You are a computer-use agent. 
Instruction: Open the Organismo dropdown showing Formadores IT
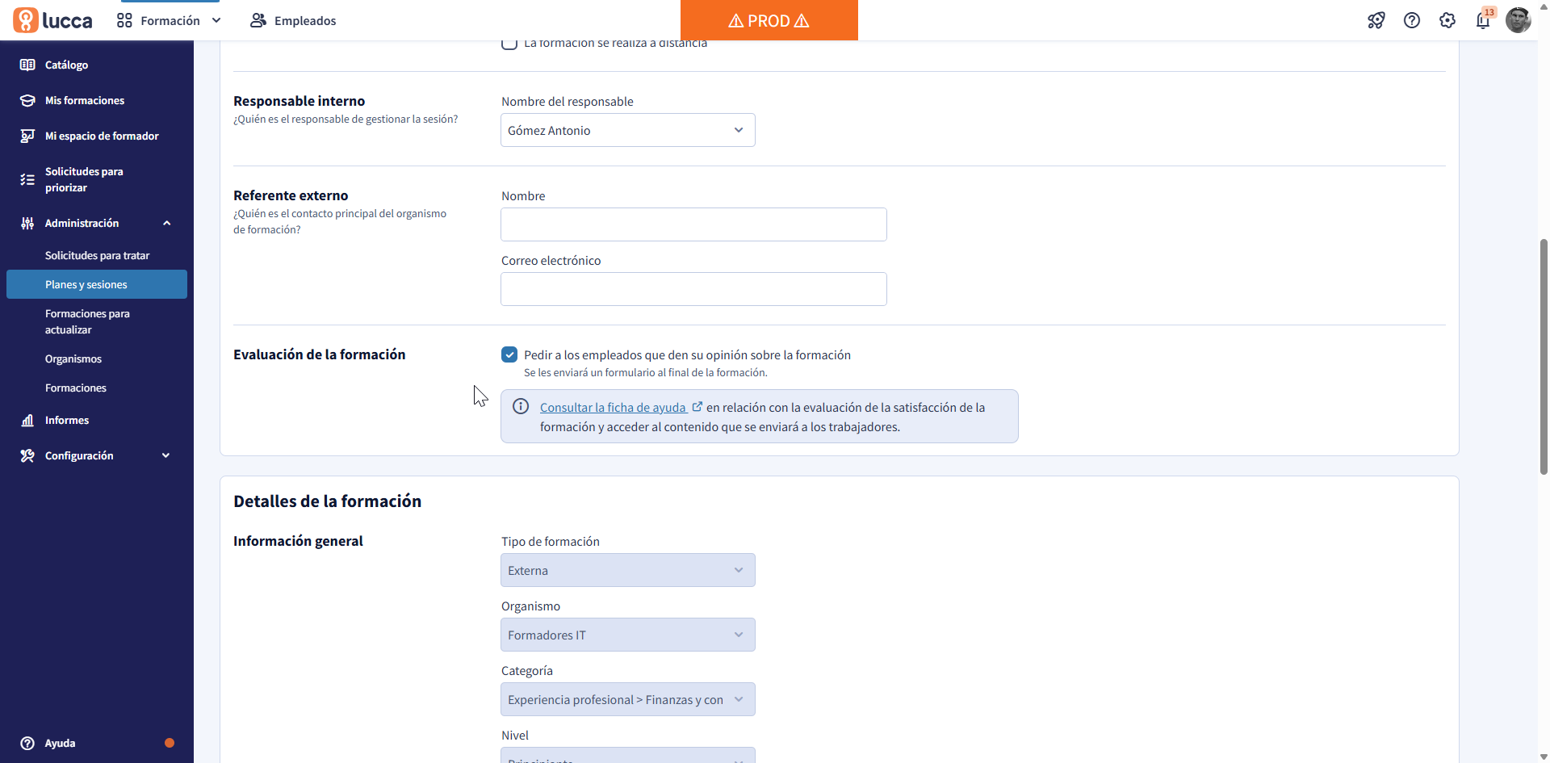(x=628, y=635)
